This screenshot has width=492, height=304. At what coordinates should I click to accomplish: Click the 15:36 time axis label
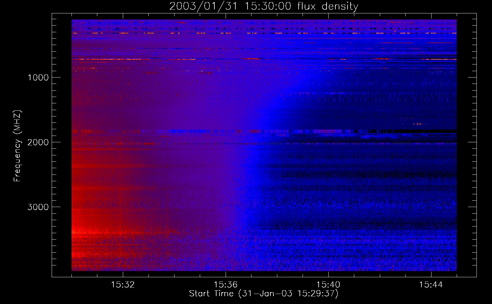(226, 285)
